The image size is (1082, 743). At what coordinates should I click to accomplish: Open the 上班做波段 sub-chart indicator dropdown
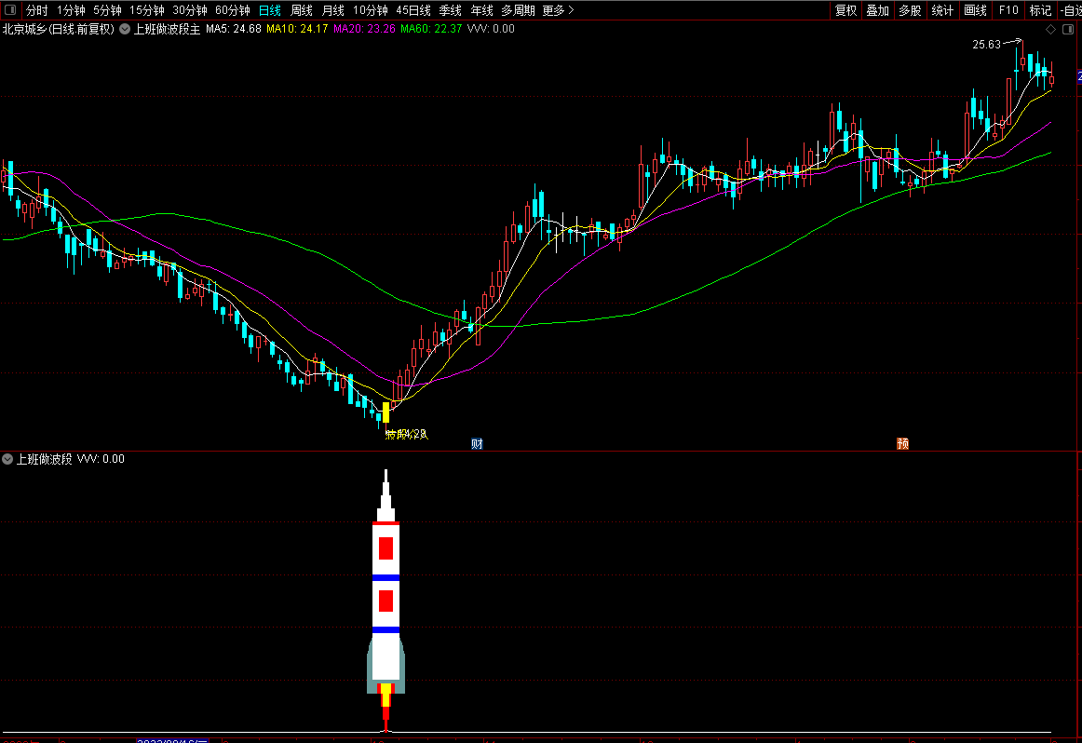pyautogui.click(x=7, y=459)
